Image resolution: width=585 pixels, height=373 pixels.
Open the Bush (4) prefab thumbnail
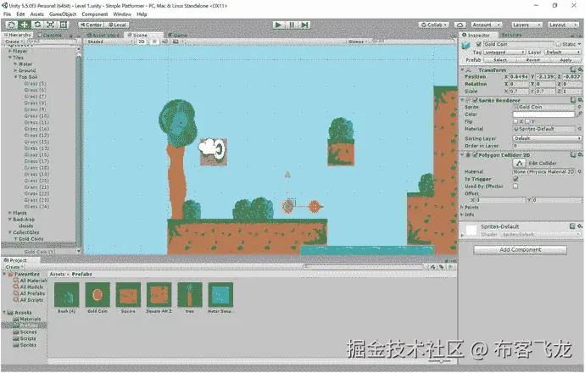pyautogui.click(x=67, y=294)
